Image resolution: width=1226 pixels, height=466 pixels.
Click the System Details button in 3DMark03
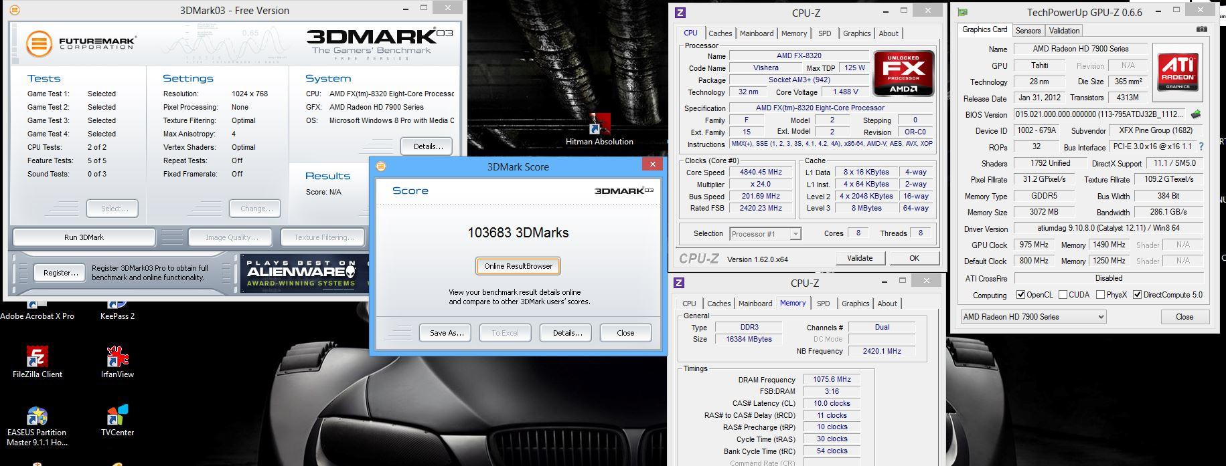click(427, 146)
